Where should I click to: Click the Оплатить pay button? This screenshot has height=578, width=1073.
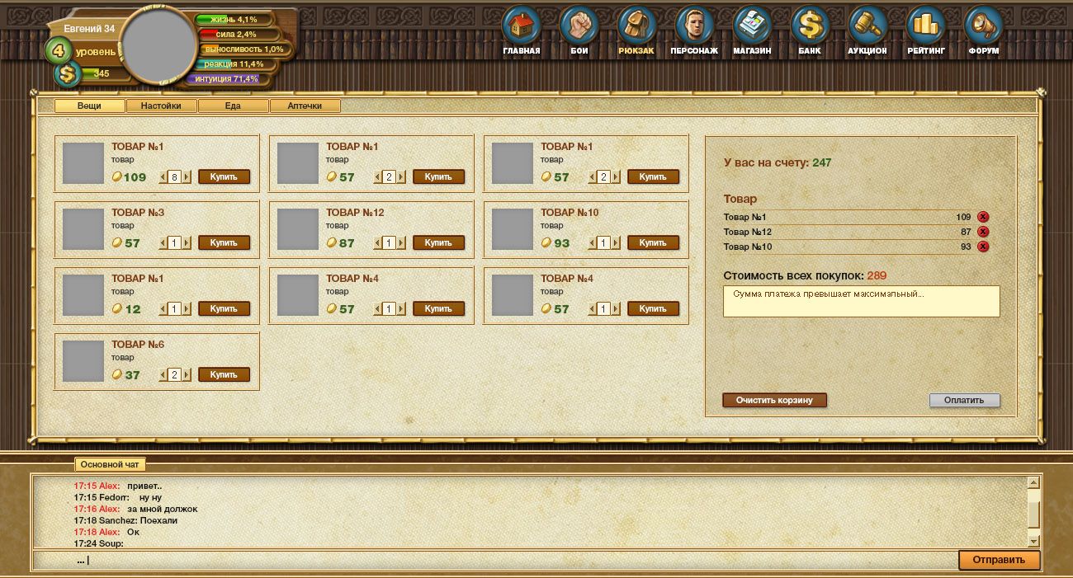(964, 400)
